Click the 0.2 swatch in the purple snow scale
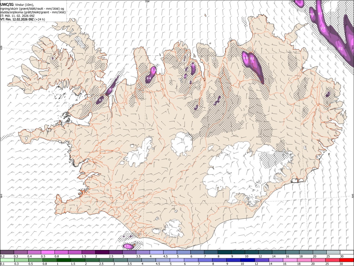 [x=7, y=252]
